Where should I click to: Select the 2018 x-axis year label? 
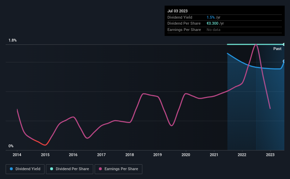coord(130,155)
